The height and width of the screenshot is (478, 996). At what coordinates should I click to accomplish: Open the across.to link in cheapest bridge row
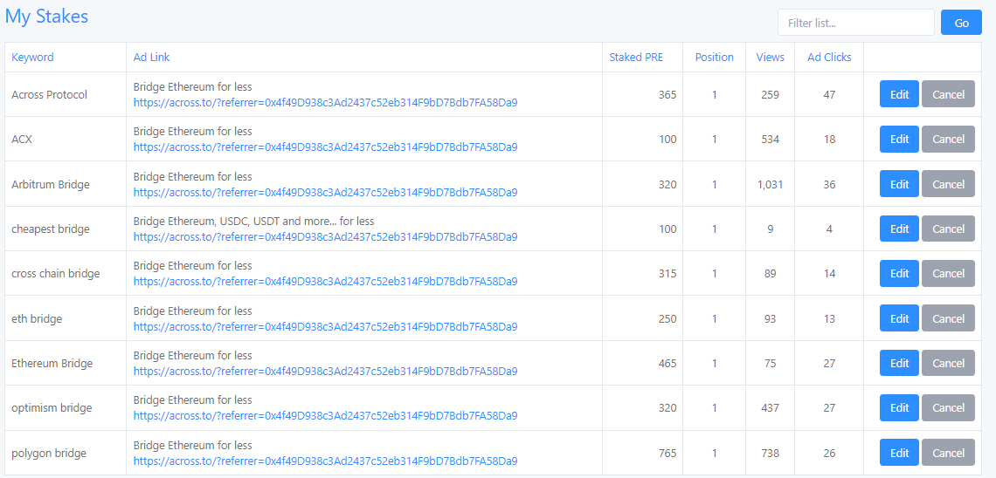click(325, 237)
